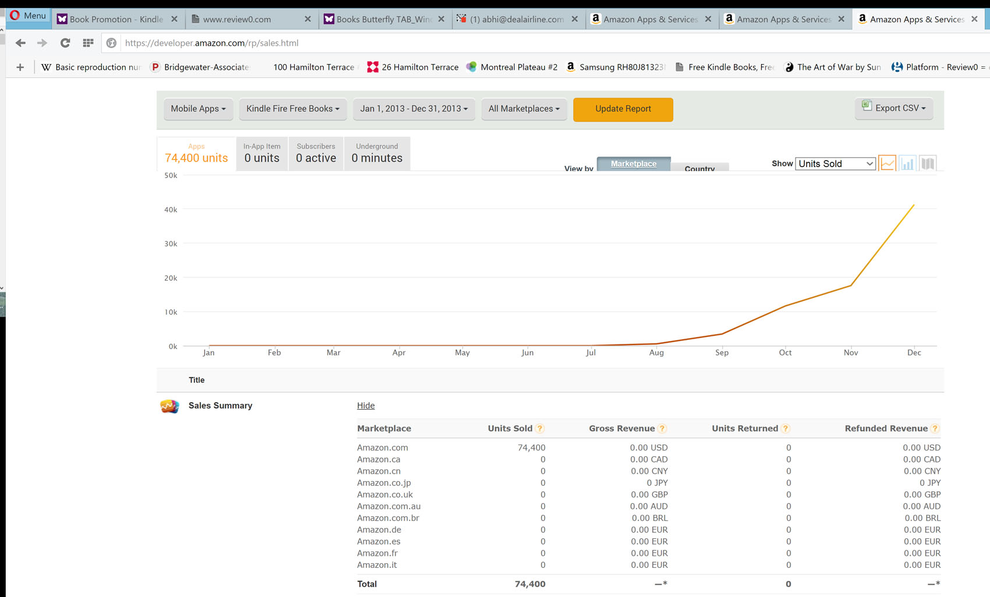Click the Title column header
990x597 pixels.
[196, 380]
